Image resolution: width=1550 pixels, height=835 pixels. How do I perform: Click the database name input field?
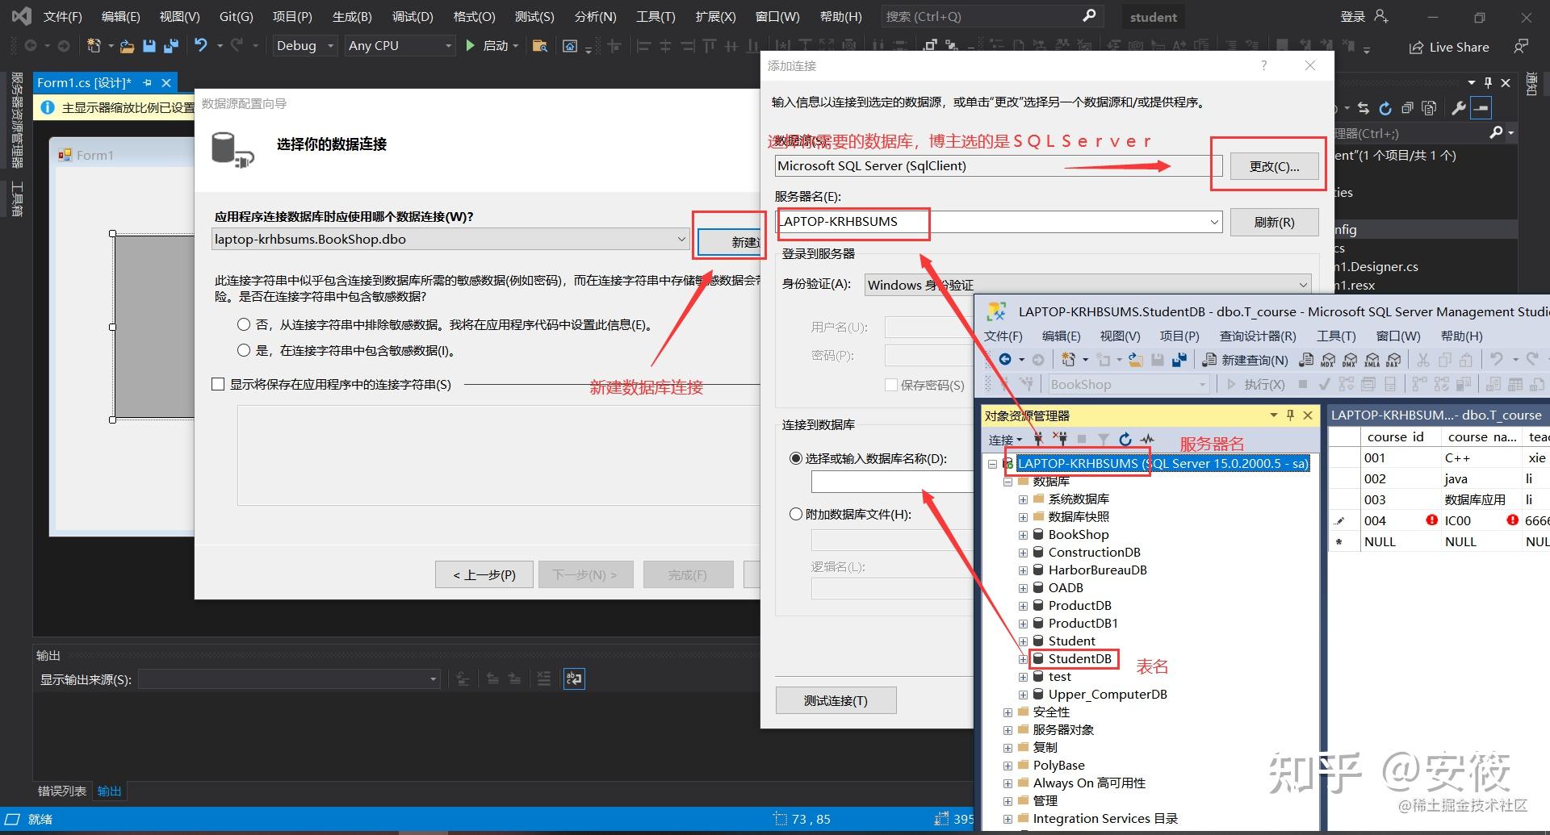tap(892, 481)
